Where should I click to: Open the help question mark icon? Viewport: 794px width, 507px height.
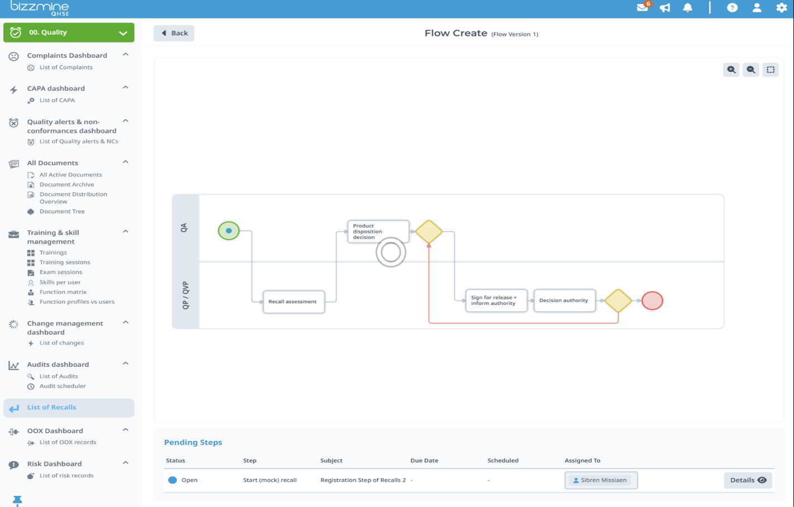(x=732, y=8)
